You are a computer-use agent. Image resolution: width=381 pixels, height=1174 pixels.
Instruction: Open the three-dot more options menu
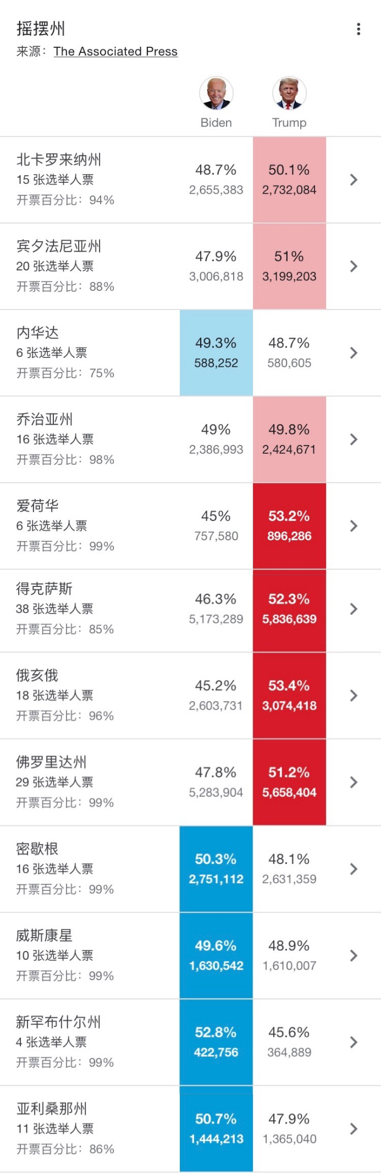pyautogui.click(x=358, y=29)
